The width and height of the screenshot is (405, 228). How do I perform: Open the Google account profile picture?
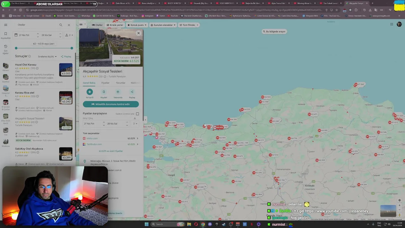[399, 24]
